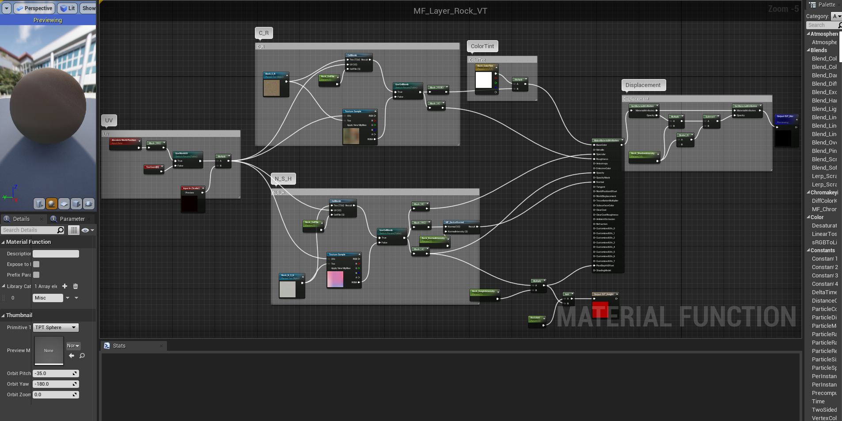This screenshot has width=842, height=421.
Task: Click the property matrix grid icon in Details
Action: pyautogui.click(x=74, y=230)
